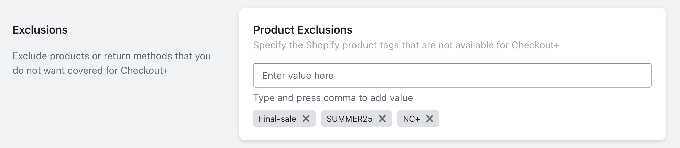Click the Exclusions section title
The width and height of the screenshot is (680, 148).
point(40,30)
